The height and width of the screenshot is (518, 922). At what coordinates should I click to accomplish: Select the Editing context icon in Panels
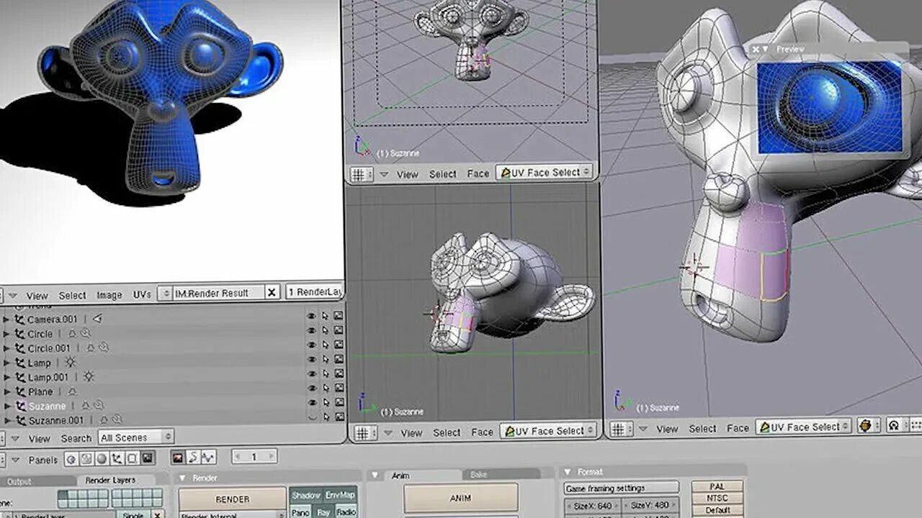[132, 458]
